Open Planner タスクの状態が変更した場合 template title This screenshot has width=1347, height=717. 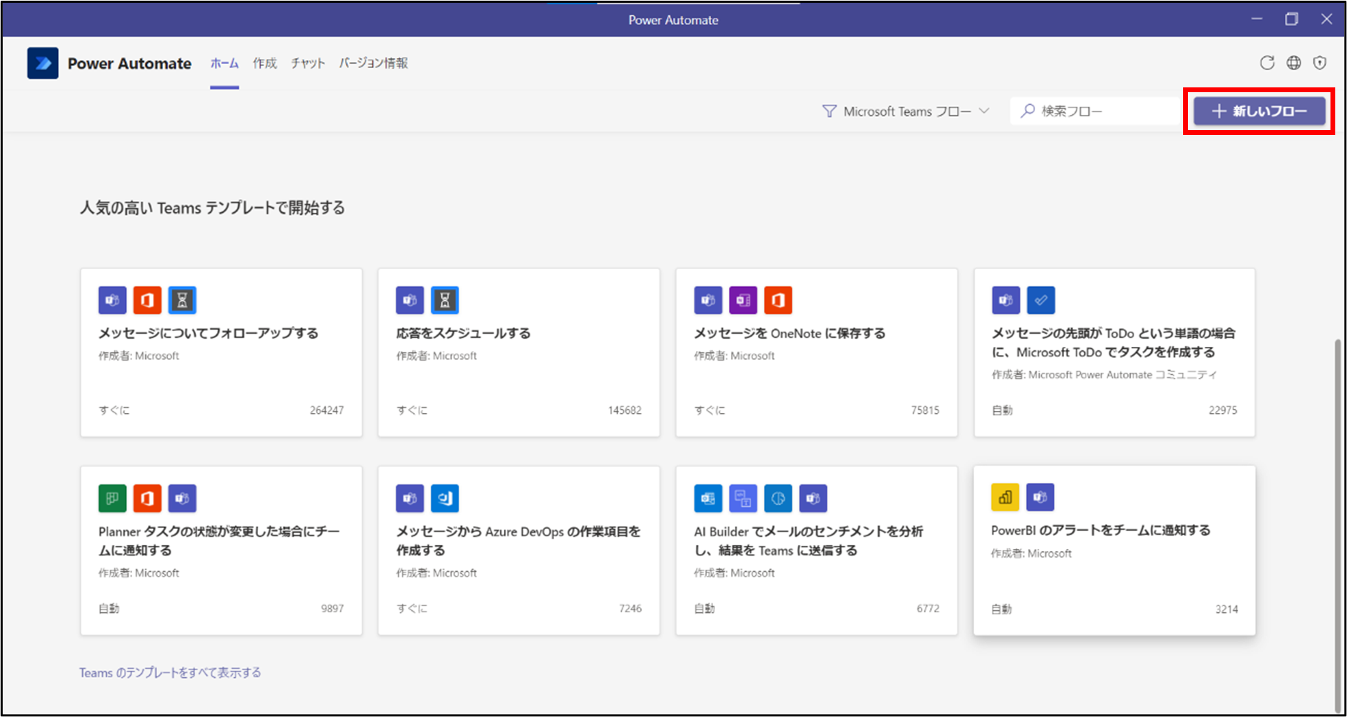click(x=219, y=541)
